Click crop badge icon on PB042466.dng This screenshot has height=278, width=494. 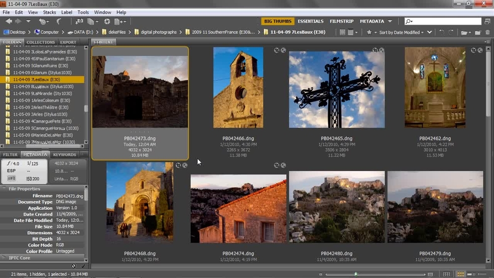point(276,50)
